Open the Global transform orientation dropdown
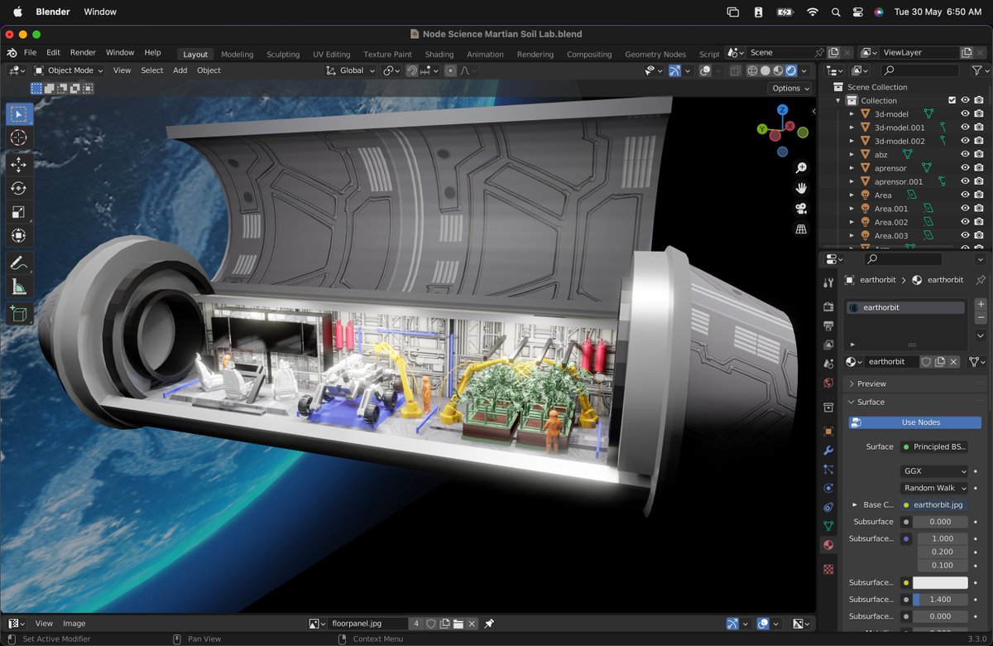This screenshot has width=993, height=646. (351, 70)
